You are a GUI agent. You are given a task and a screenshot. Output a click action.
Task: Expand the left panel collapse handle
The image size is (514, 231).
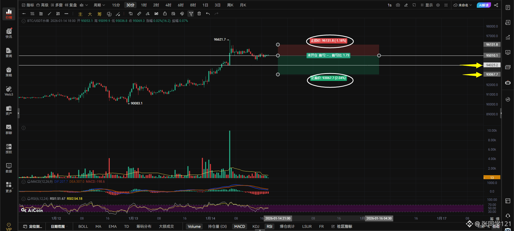pos(18,113)
